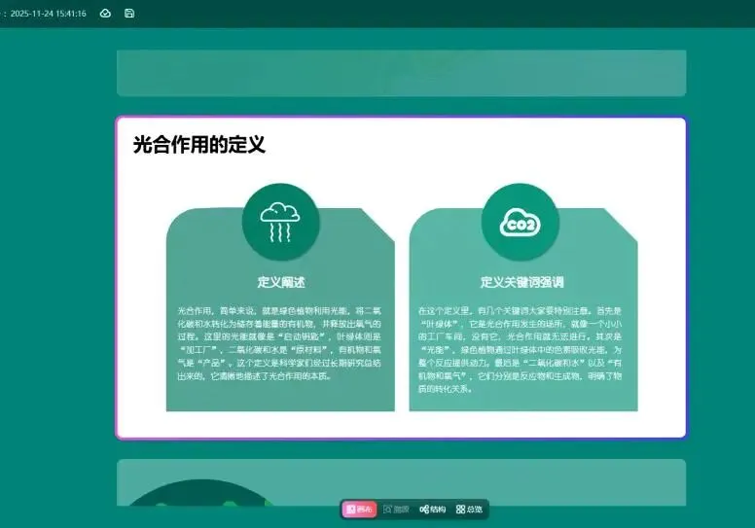
Task: Click the paragraph under 定义阐述
Action: pos(279,343)
